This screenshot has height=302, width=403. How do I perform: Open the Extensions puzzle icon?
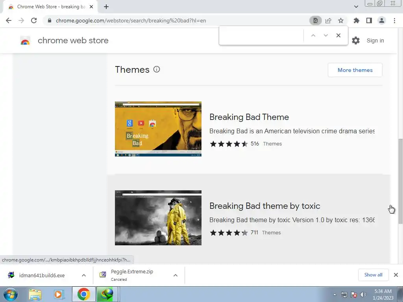coord(356,20)
